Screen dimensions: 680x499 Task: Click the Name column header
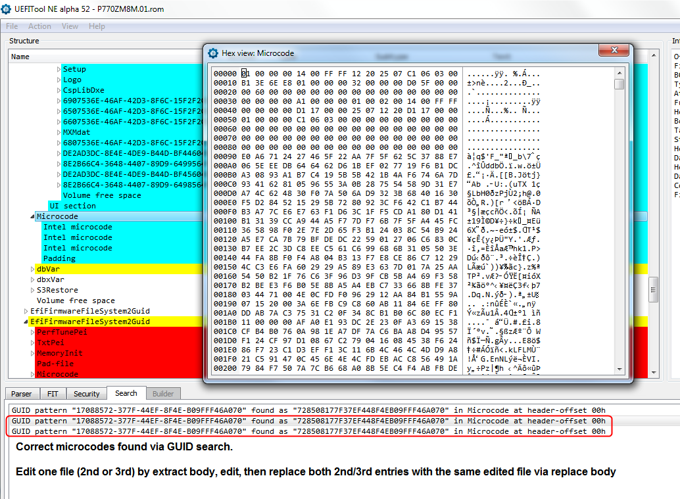(x=20, y=57)
